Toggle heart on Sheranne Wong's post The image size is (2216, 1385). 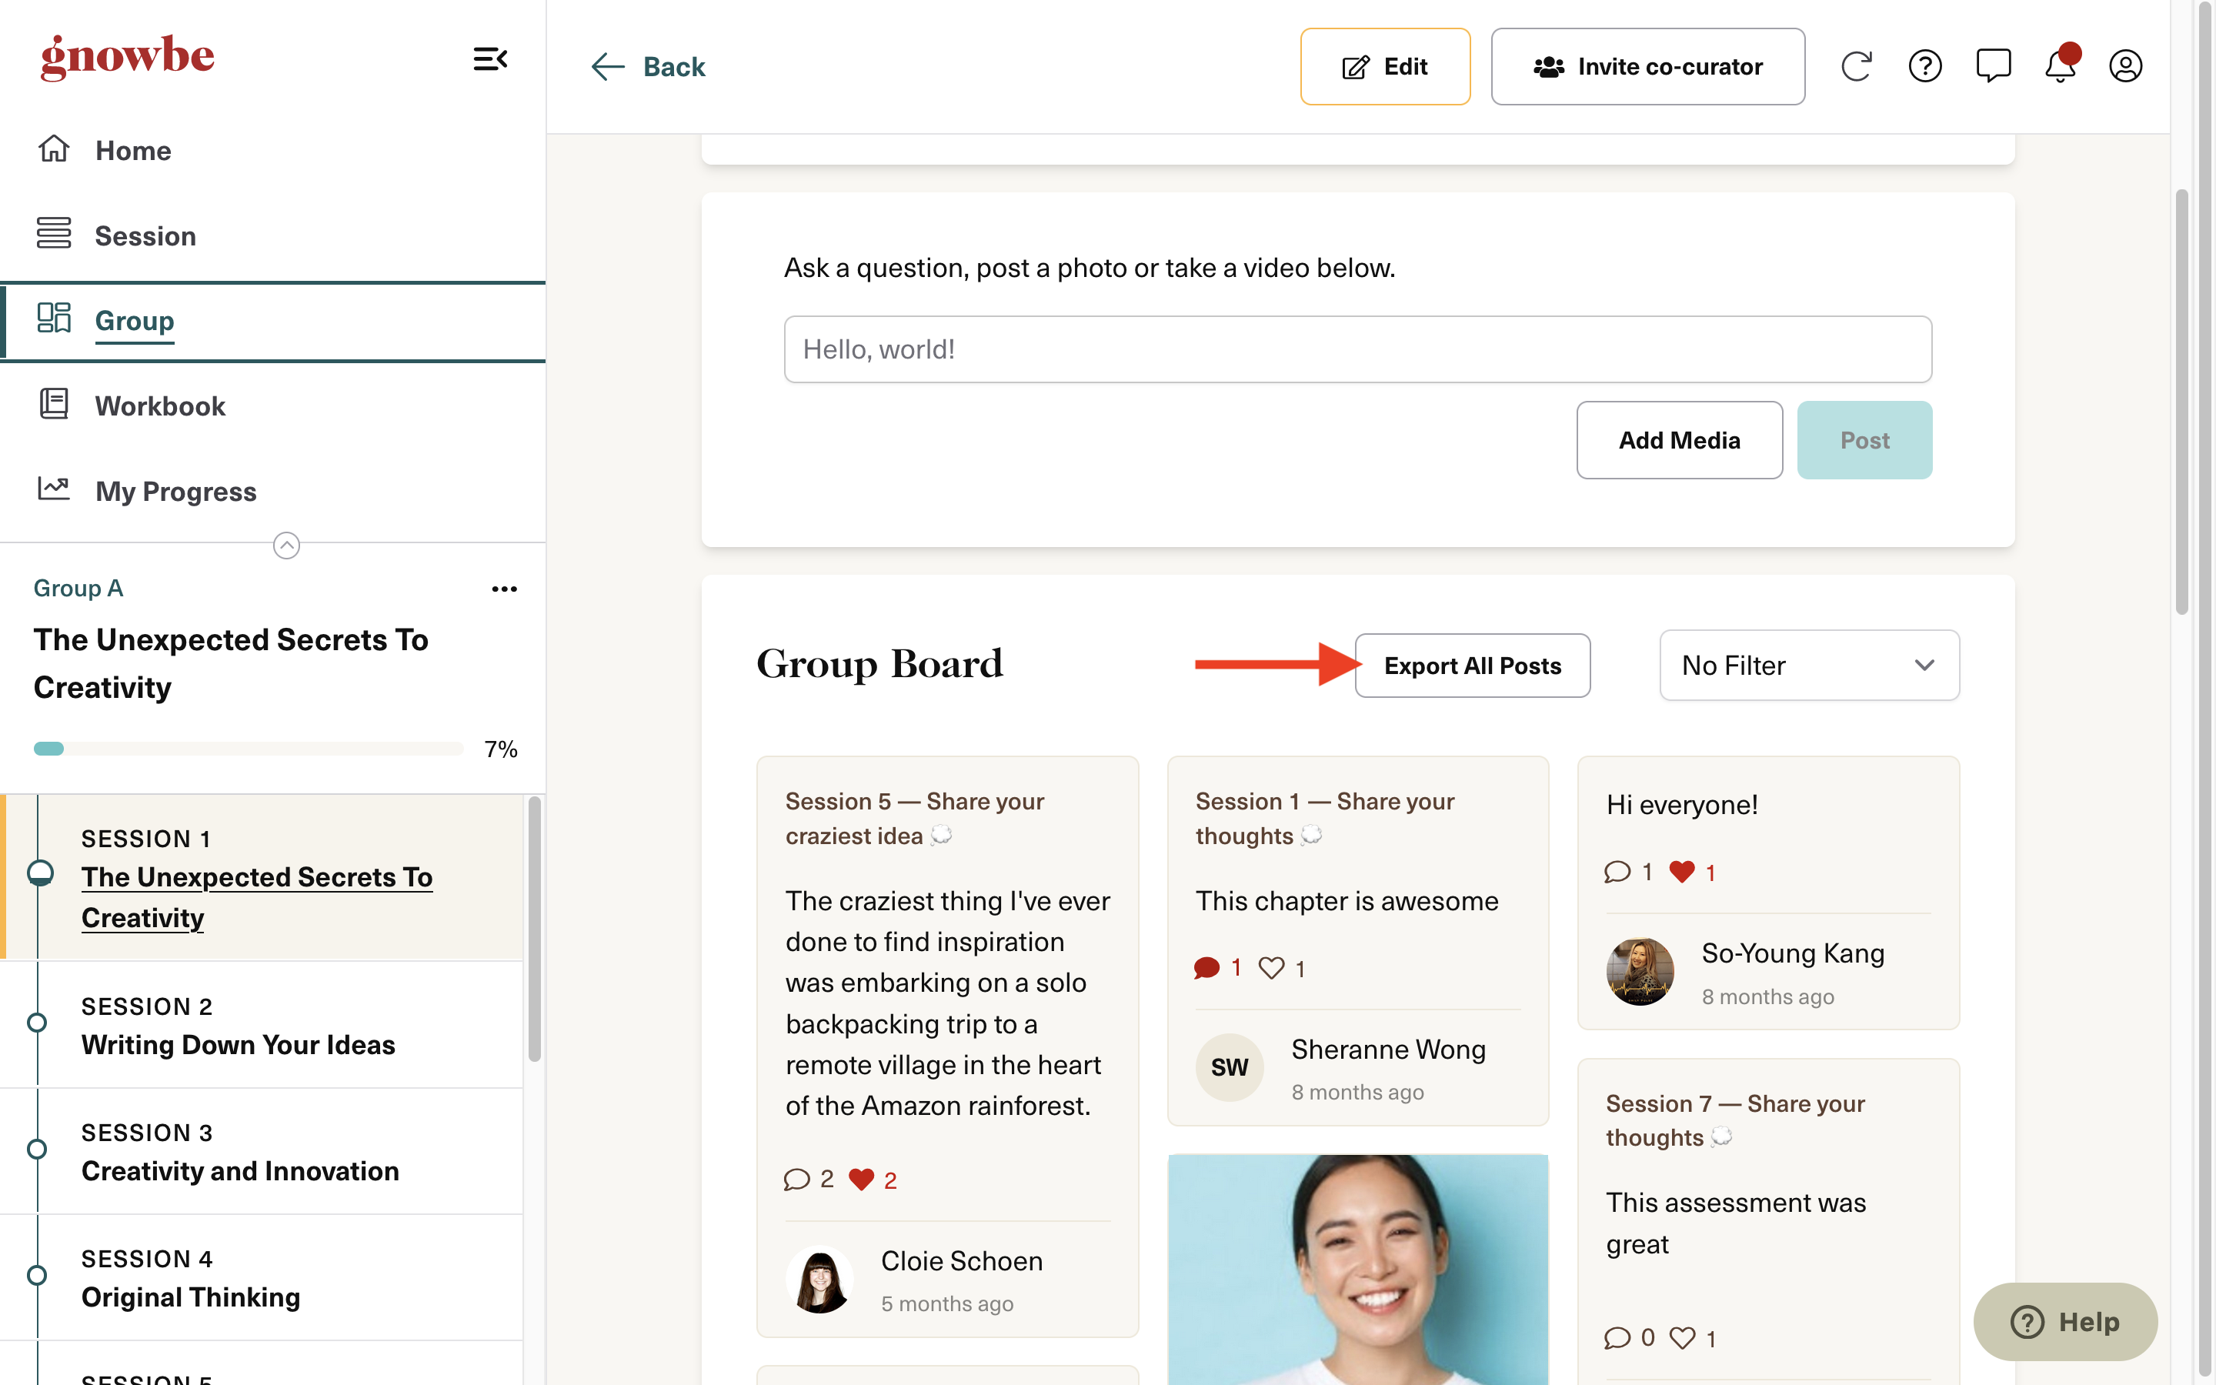[1271, 967]
